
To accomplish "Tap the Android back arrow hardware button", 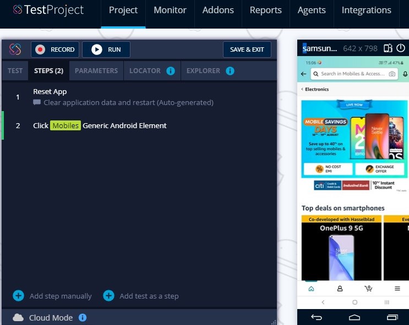I will coord(317,317).
